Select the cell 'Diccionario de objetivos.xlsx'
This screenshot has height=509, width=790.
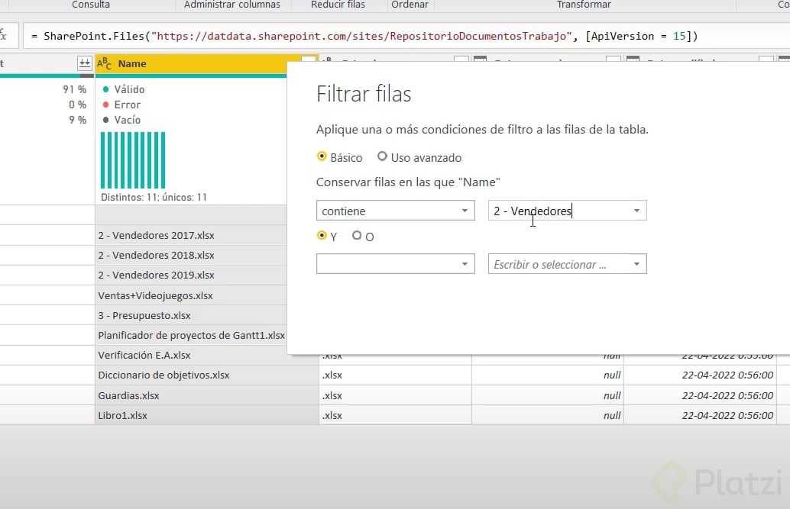pyautogui.click(x=206, y=375)
